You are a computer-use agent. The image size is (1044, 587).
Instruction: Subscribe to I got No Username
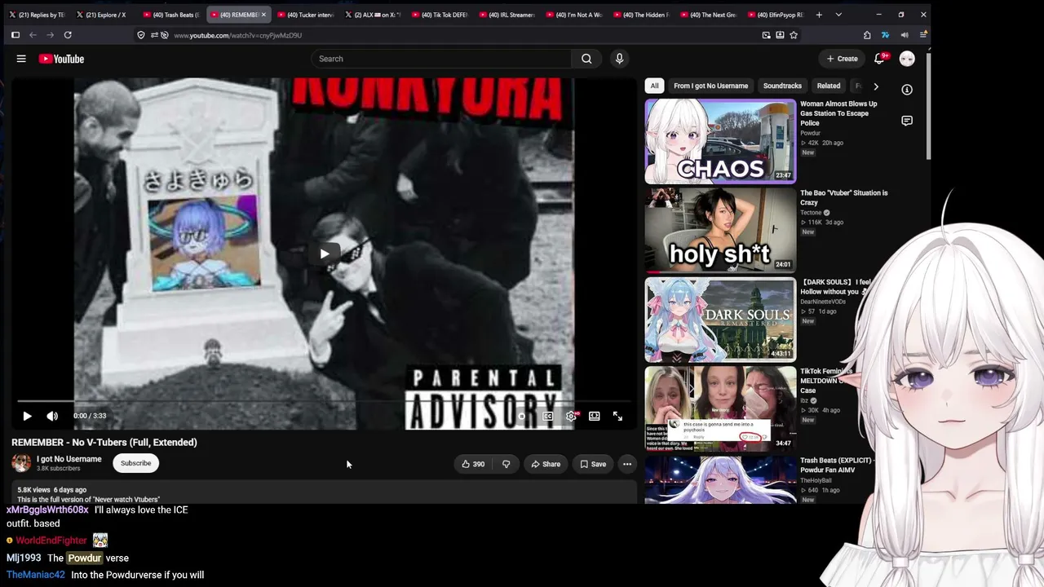coord(135,463)
